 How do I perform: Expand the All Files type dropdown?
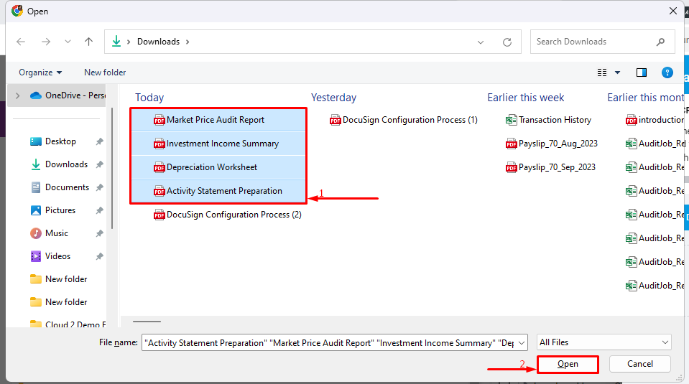pyautogui.click(x=665, y=342)
